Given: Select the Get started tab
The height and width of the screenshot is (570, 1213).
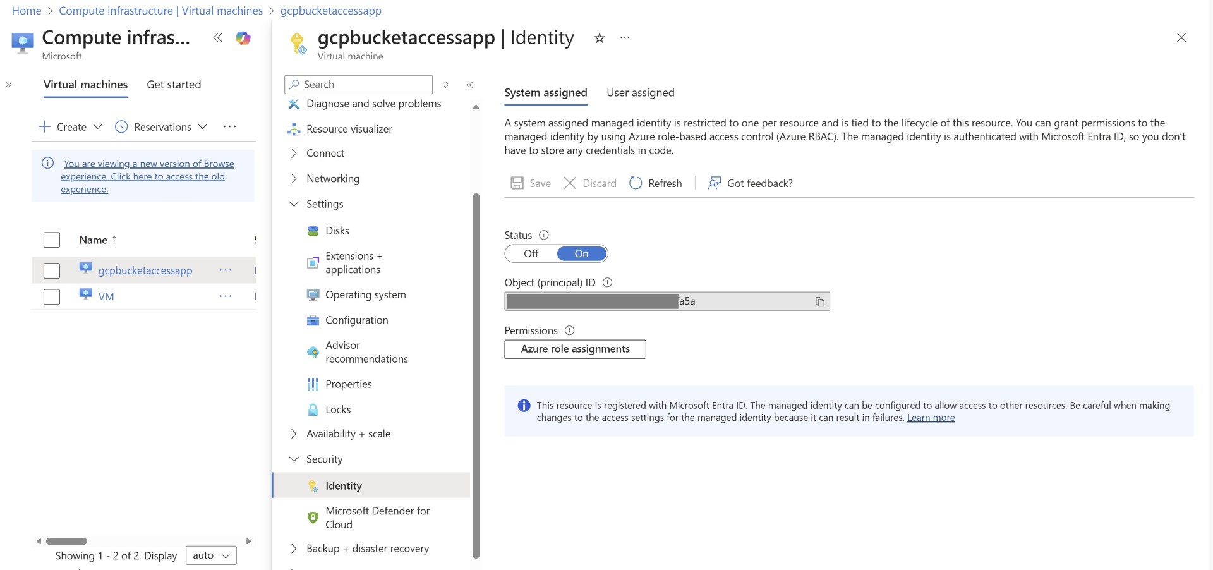Looking at the screenshot, I should point(174,85).
